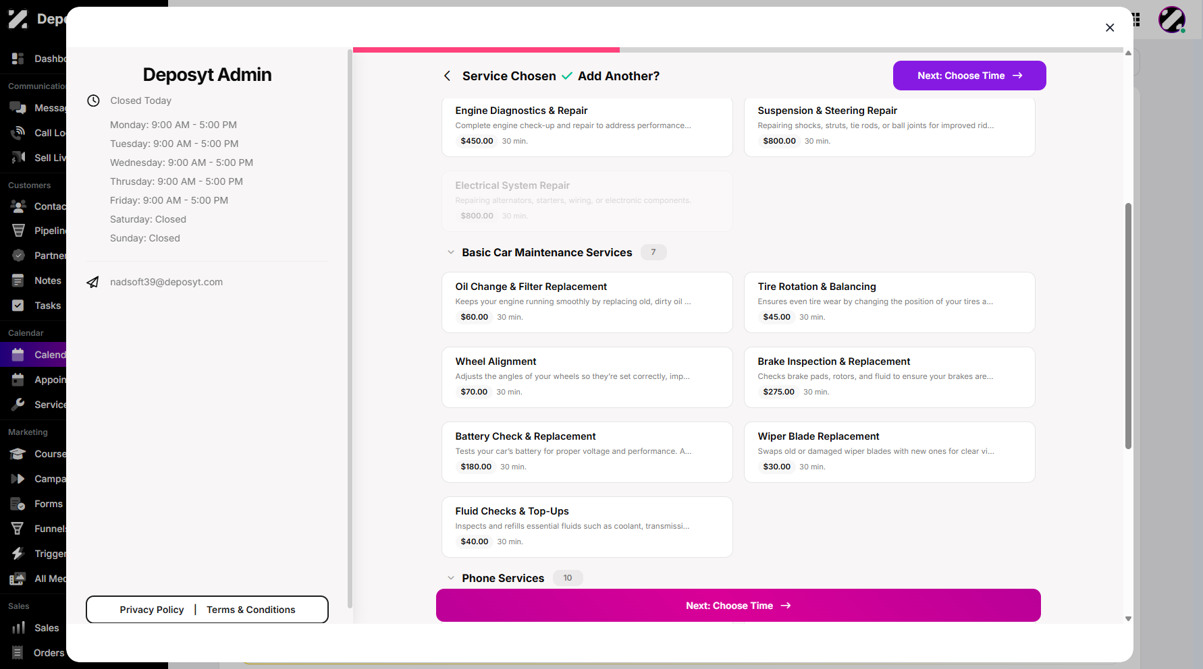Click scrollbar down arrow in modal

pos(1128,618)
